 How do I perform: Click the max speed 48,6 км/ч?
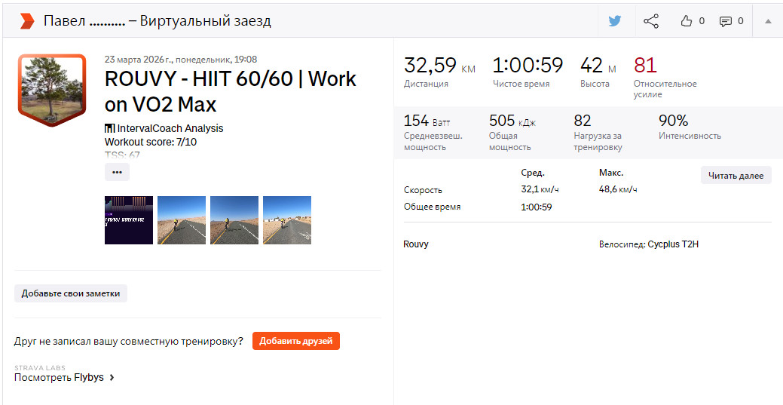click(x=618, y=189)
